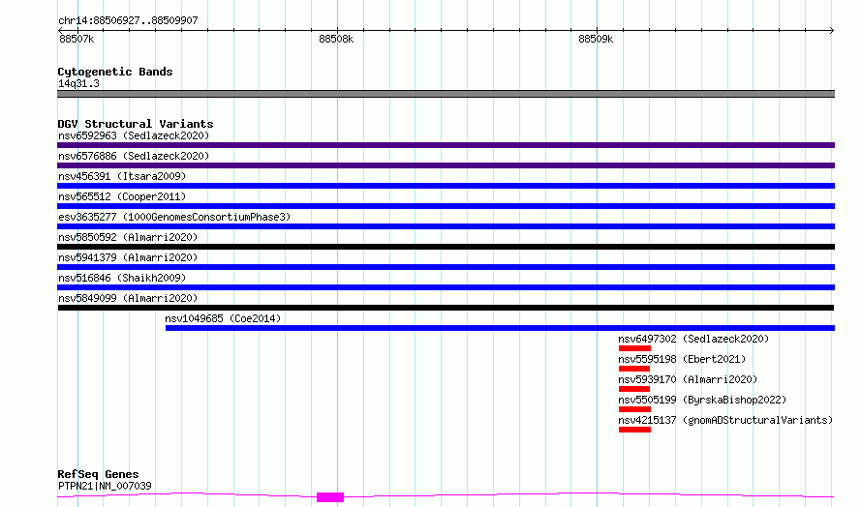Click the 88509k ruler position label

pos(596,39)
